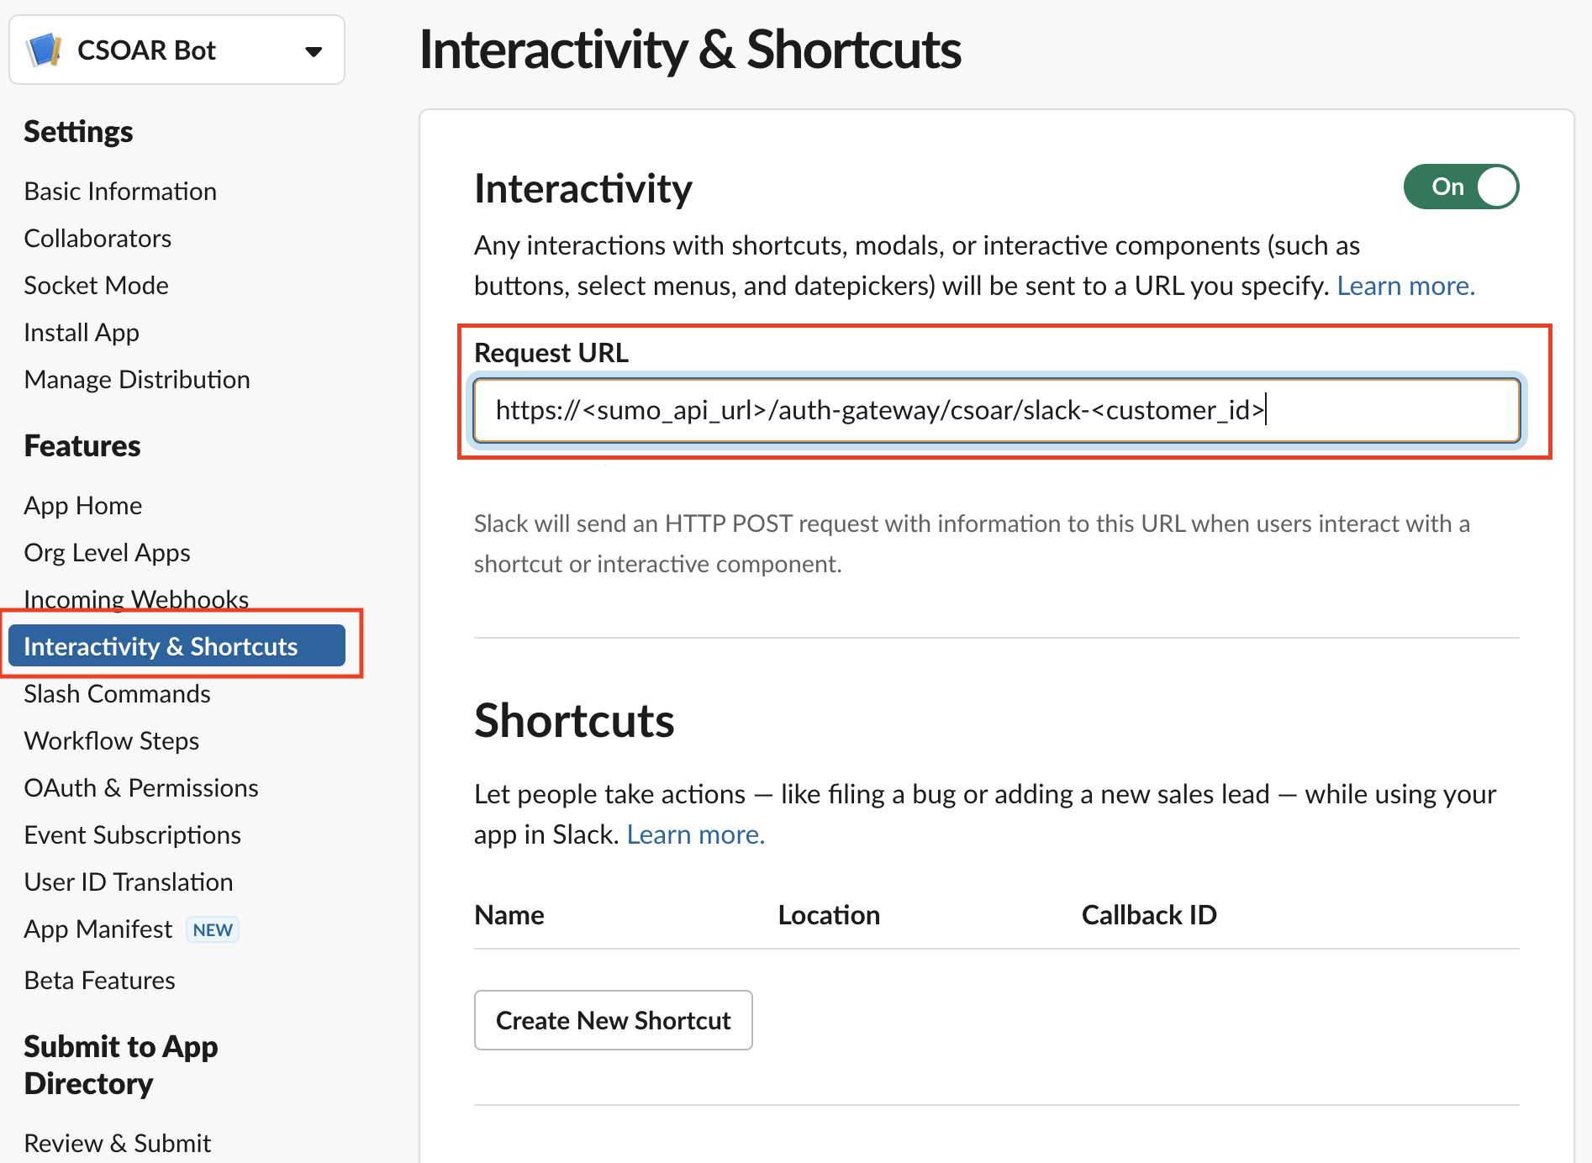Open the CSOAR Bot app dropdown arrow
The image size is (1592, 1163).
tap(314, 51)
